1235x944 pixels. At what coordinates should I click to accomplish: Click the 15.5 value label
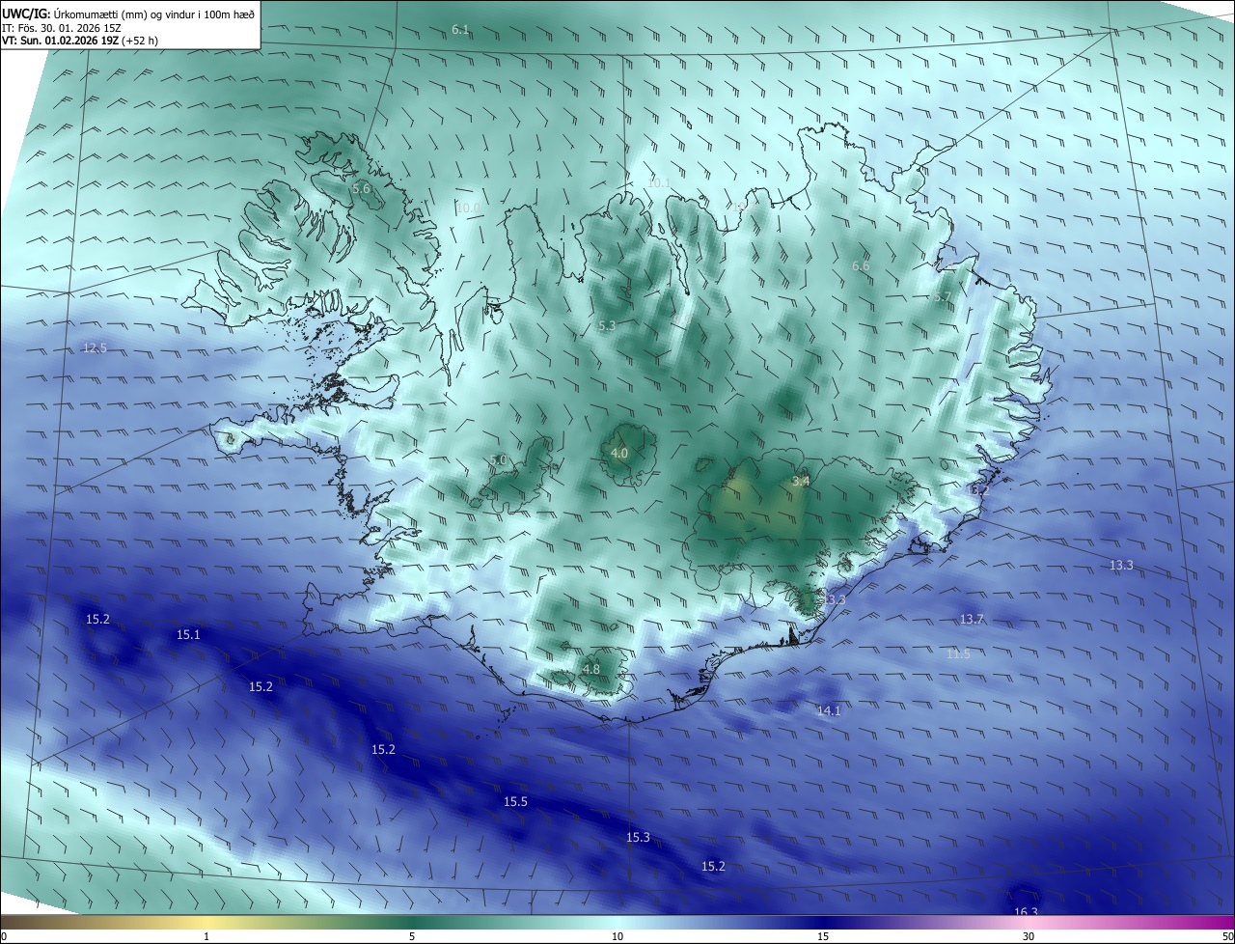(x=515, y=802)
